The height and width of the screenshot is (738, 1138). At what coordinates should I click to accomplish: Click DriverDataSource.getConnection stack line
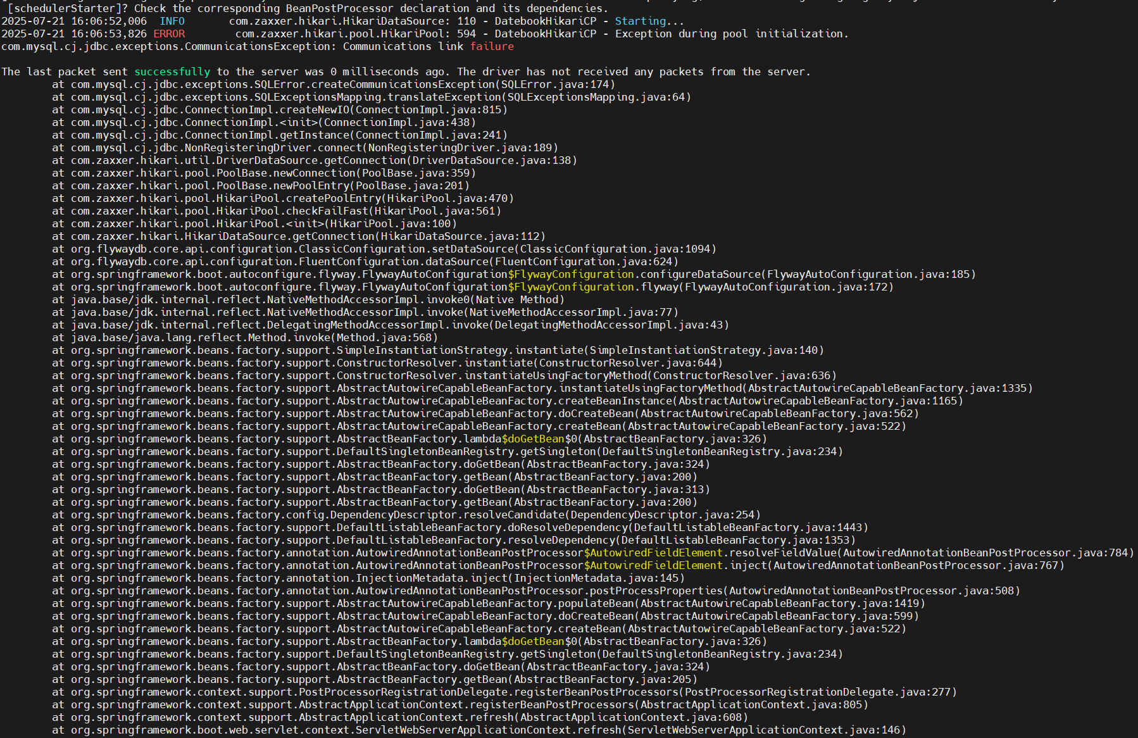tap(315, 161)
